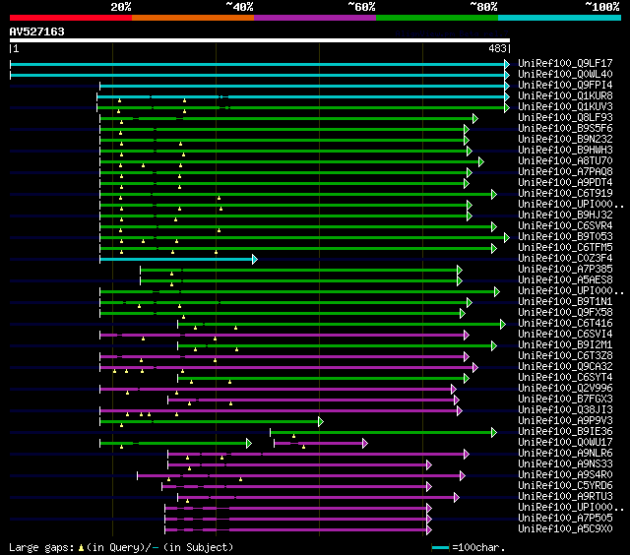The height and width of the screenshot is (555, 630).
Task: Click the cyan ~100% legend color bar
Action: pyautogui.click(x=560, y=18)
